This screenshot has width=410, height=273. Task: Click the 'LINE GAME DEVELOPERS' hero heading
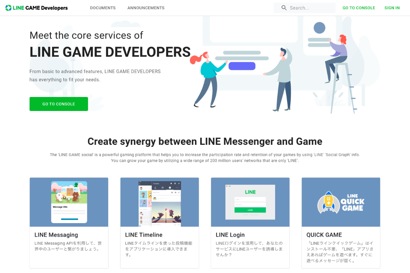click(x=110, y=52)
